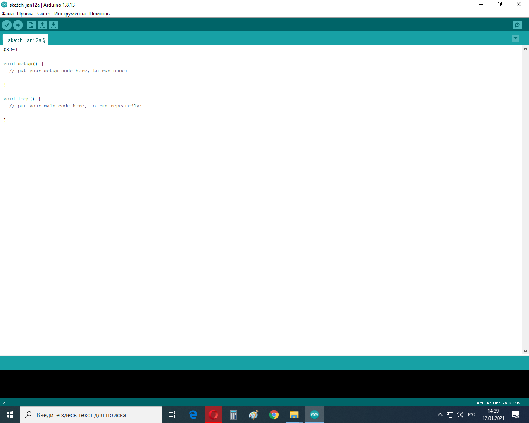The height and width of the screenshot is (423, 529).
Task: Click the Verify sketch checkmark button
Action: [7, 25]
